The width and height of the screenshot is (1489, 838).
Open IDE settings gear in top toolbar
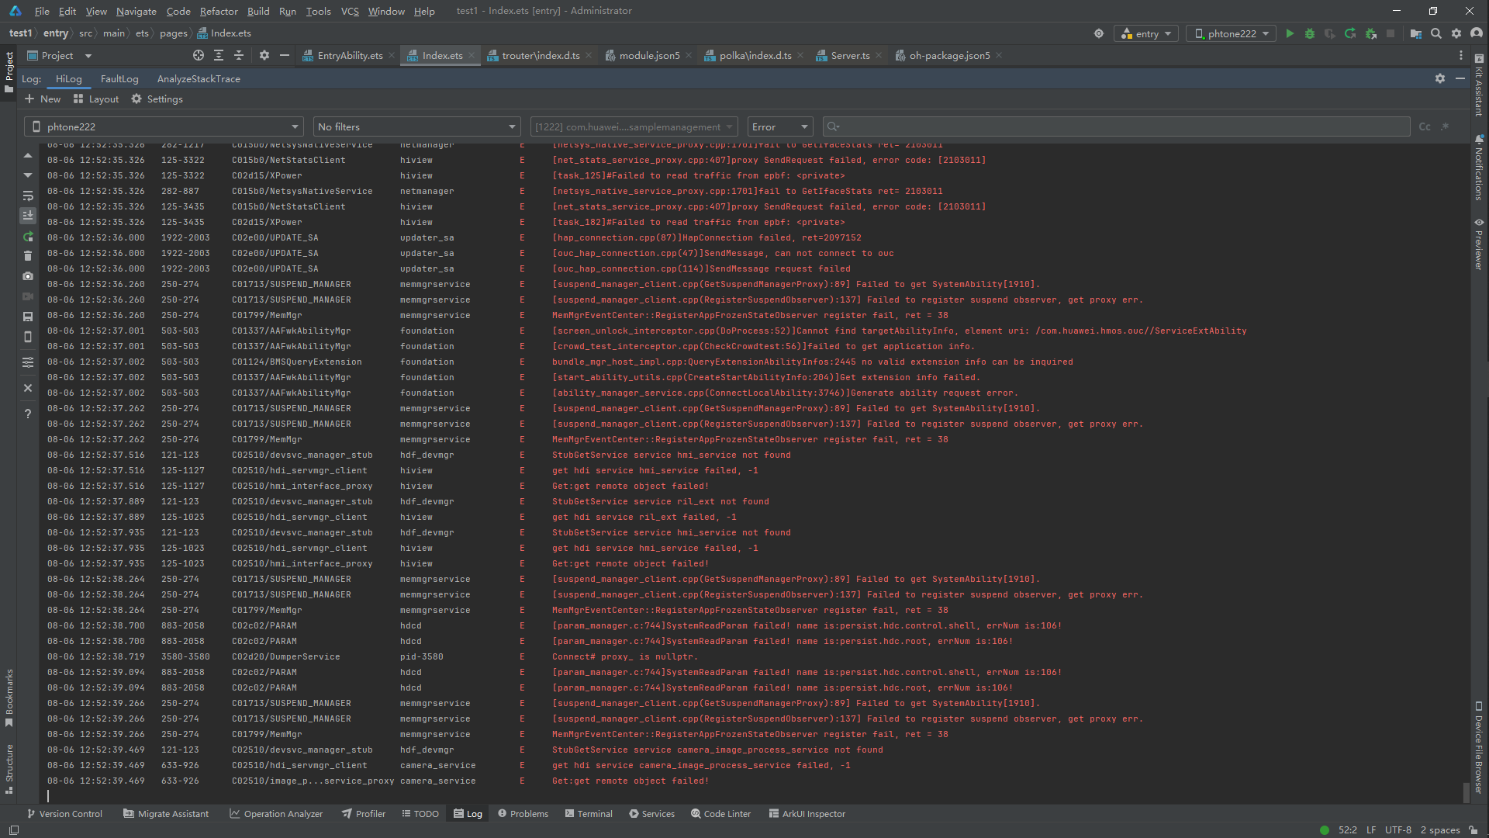point(1456,33)
